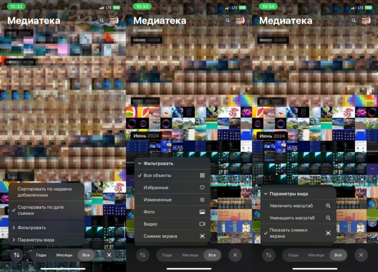Tap the sort arrows icon in middle screen
The height and width of the screenshot is (272, 378).
(x=143, y=255)
